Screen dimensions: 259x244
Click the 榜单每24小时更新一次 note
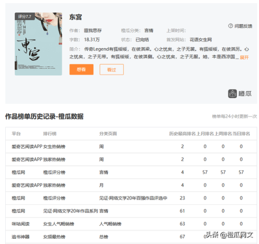[x=235, y=117]
